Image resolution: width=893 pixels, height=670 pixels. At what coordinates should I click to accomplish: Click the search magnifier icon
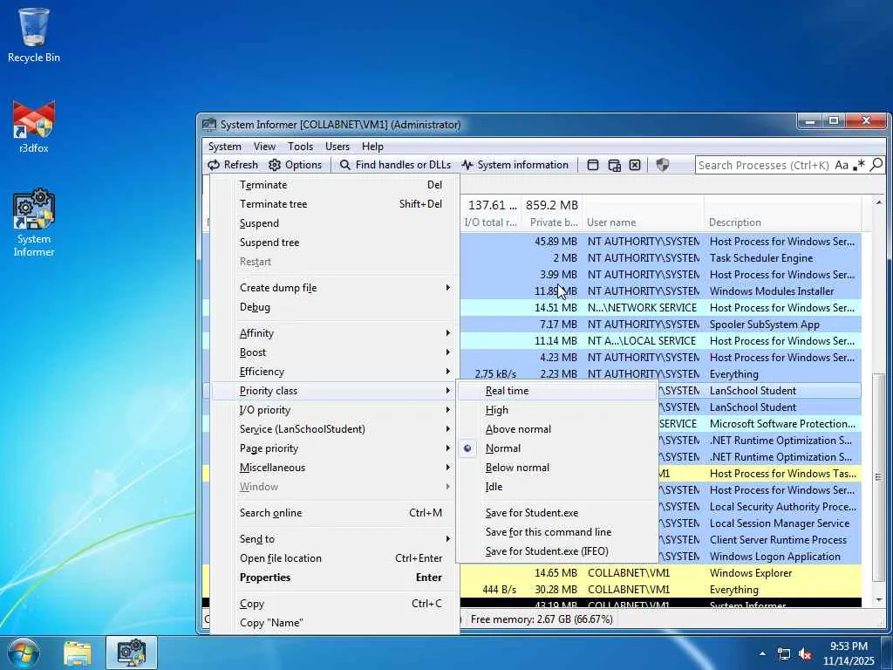pos(876,165)
